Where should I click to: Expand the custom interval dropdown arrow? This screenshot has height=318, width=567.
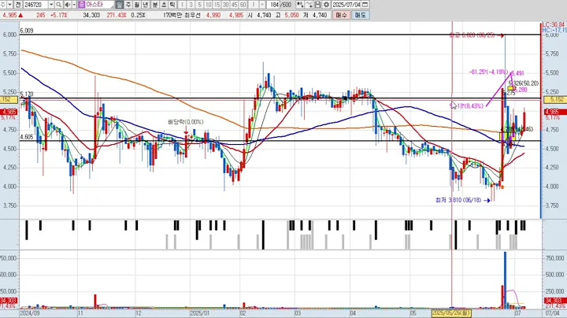point(262,5)
